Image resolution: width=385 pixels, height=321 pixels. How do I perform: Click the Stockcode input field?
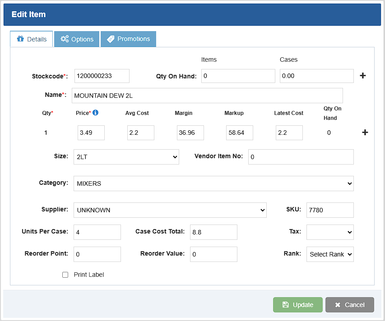(102, 76)
